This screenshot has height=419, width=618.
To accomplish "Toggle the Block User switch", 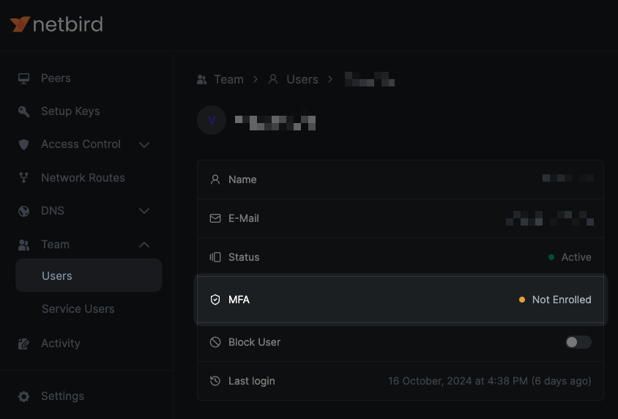I will tap(578, 342).
